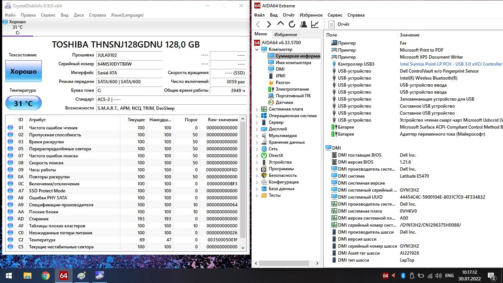Click the Bluetooth tray icon
503x283 pixels.
403,275
